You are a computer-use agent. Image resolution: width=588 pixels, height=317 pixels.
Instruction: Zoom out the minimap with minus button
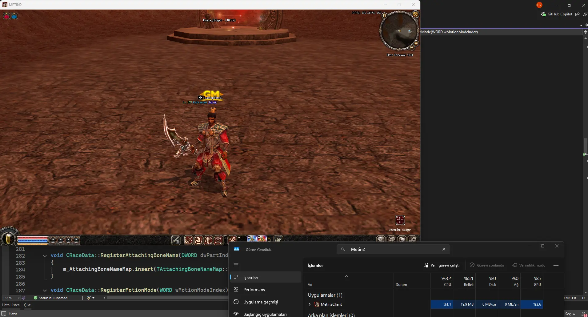point(416,43)
